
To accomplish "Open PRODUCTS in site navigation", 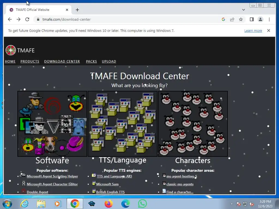I will tap(30, 61).
